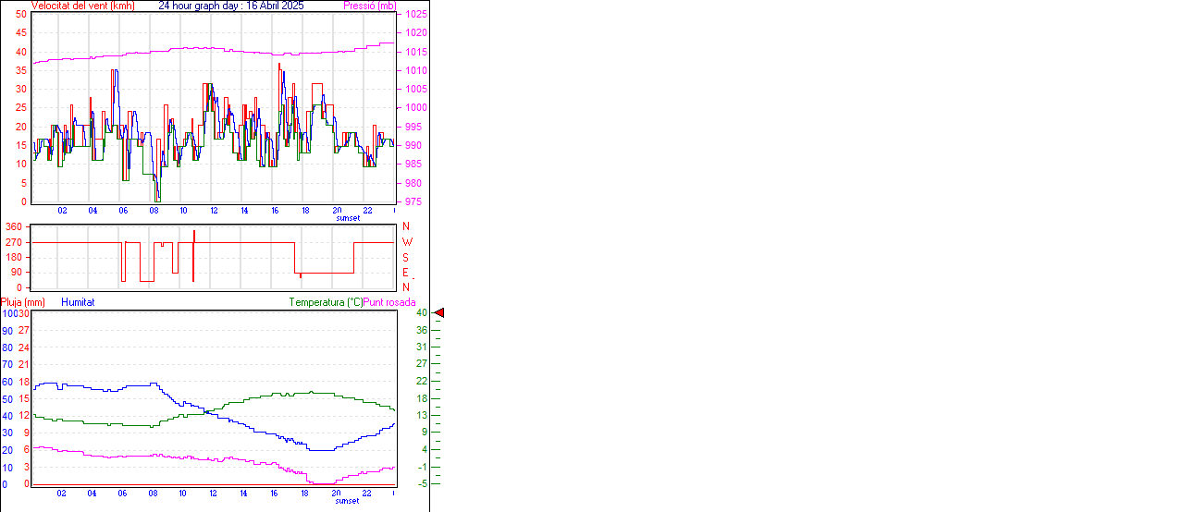Click the E compass label on direction graph

click(x=405, y=273)
